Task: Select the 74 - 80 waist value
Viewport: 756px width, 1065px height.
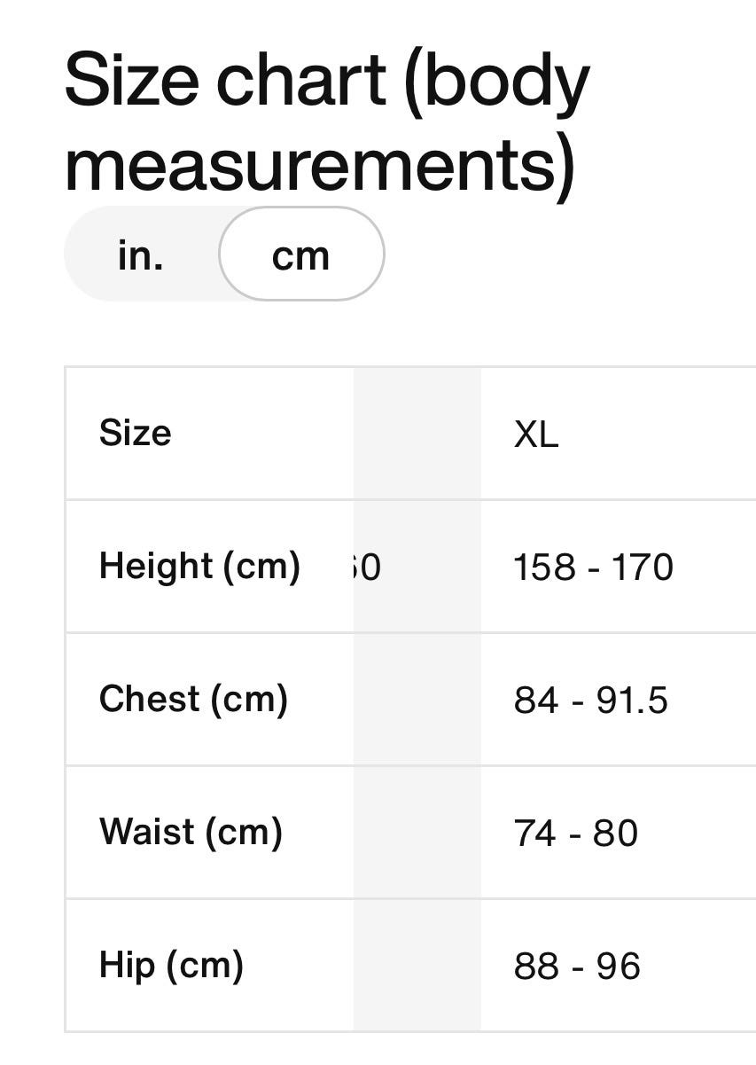Action: pyautogui.click(x=575, y=834)
